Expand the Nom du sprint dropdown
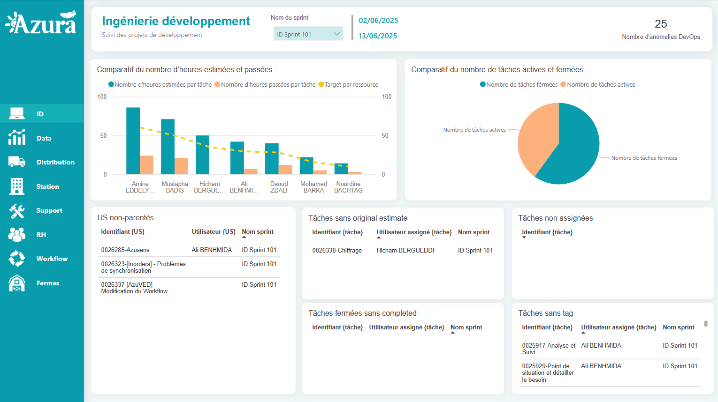Screen dimensions: 718x402 click(x=308, y=34)
